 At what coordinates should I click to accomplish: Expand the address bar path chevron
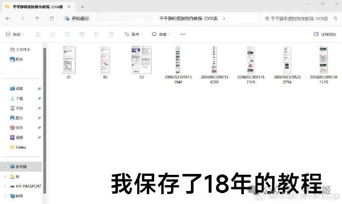coord(224,19)
